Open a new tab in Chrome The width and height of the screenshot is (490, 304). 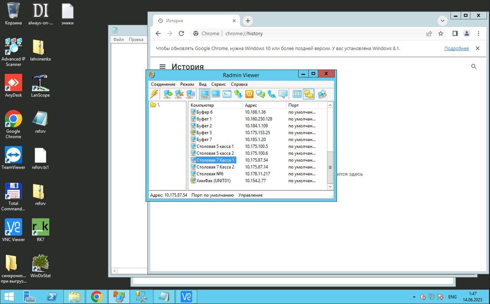click(248, 21)
